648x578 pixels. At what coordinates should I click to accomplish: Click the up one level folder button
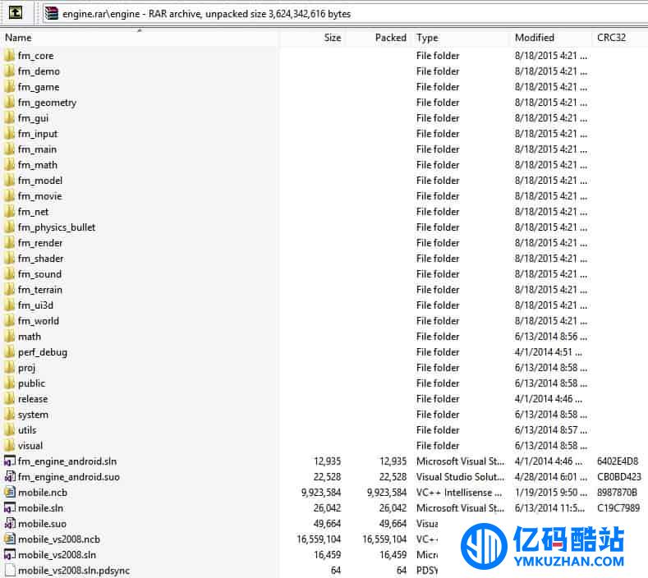15,13
